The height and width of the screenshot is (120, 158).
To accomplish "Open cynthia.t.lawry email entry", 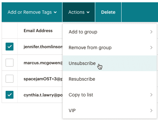I will 43,95.
